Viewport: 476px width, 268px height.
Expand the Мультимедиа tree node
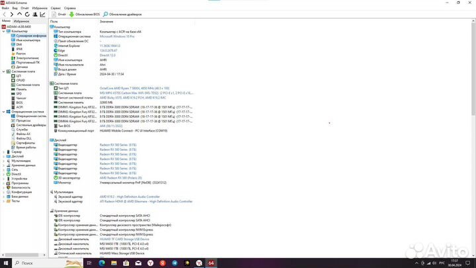tap(4, 161)
